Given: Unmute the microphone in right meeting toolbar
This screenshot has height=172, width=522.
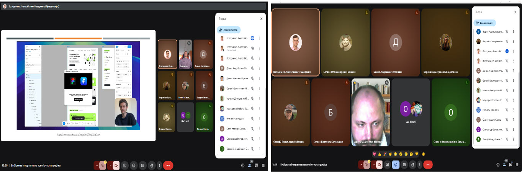Looking at the screenshot, I should 367,164.
